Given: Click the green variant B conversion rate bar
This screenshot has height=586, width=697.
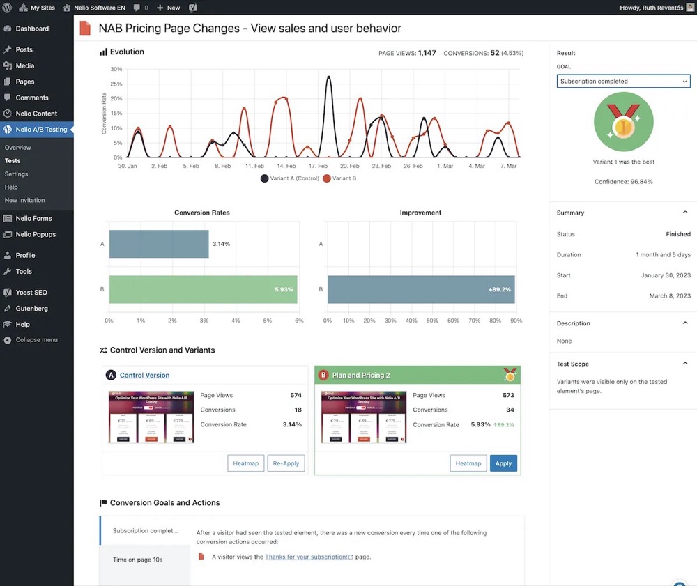Looking at the screenshot, I should 203,290.
